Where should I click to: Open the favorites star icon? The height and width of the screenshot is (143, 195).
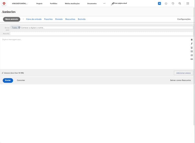166,3
